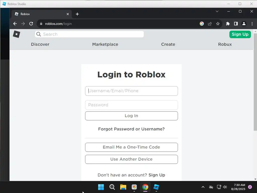The image size is (257, 193).
Task: Click the Roblox logo home icon
Action: (x=16, y=34)
